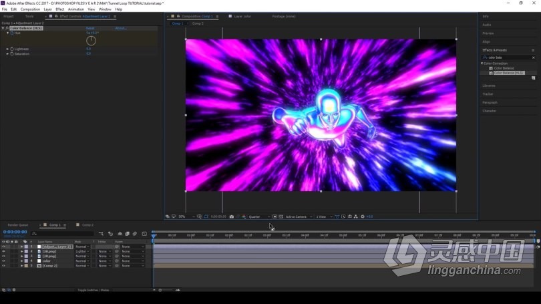Viewport: 541px width, 304px height.
Task: Switch to the Project panel tab
Action: click(x=9, y=17)
